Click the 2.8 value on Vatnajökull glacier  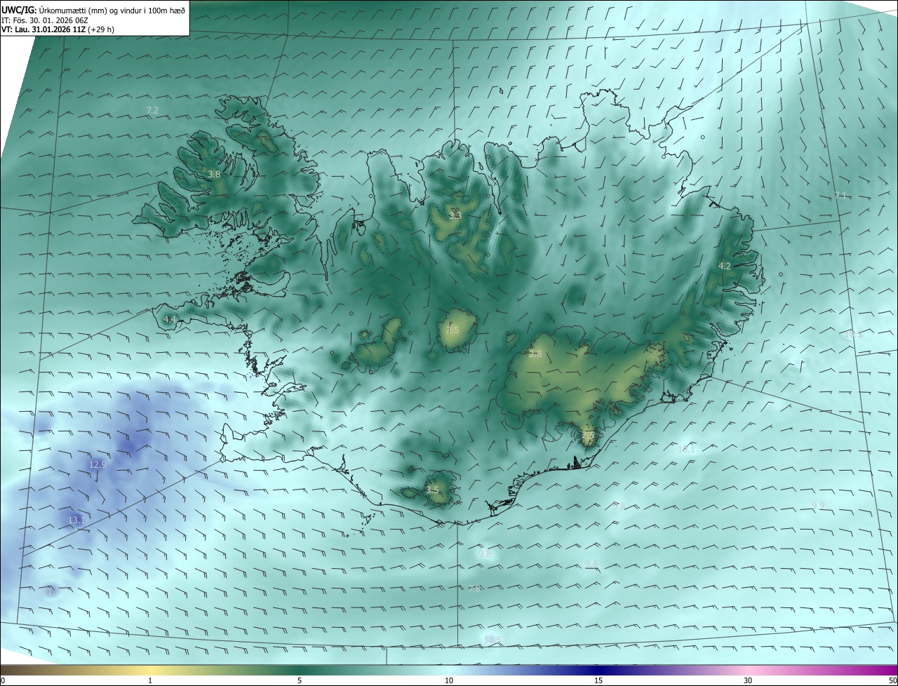pyautogui.click(x=535, y=354)
